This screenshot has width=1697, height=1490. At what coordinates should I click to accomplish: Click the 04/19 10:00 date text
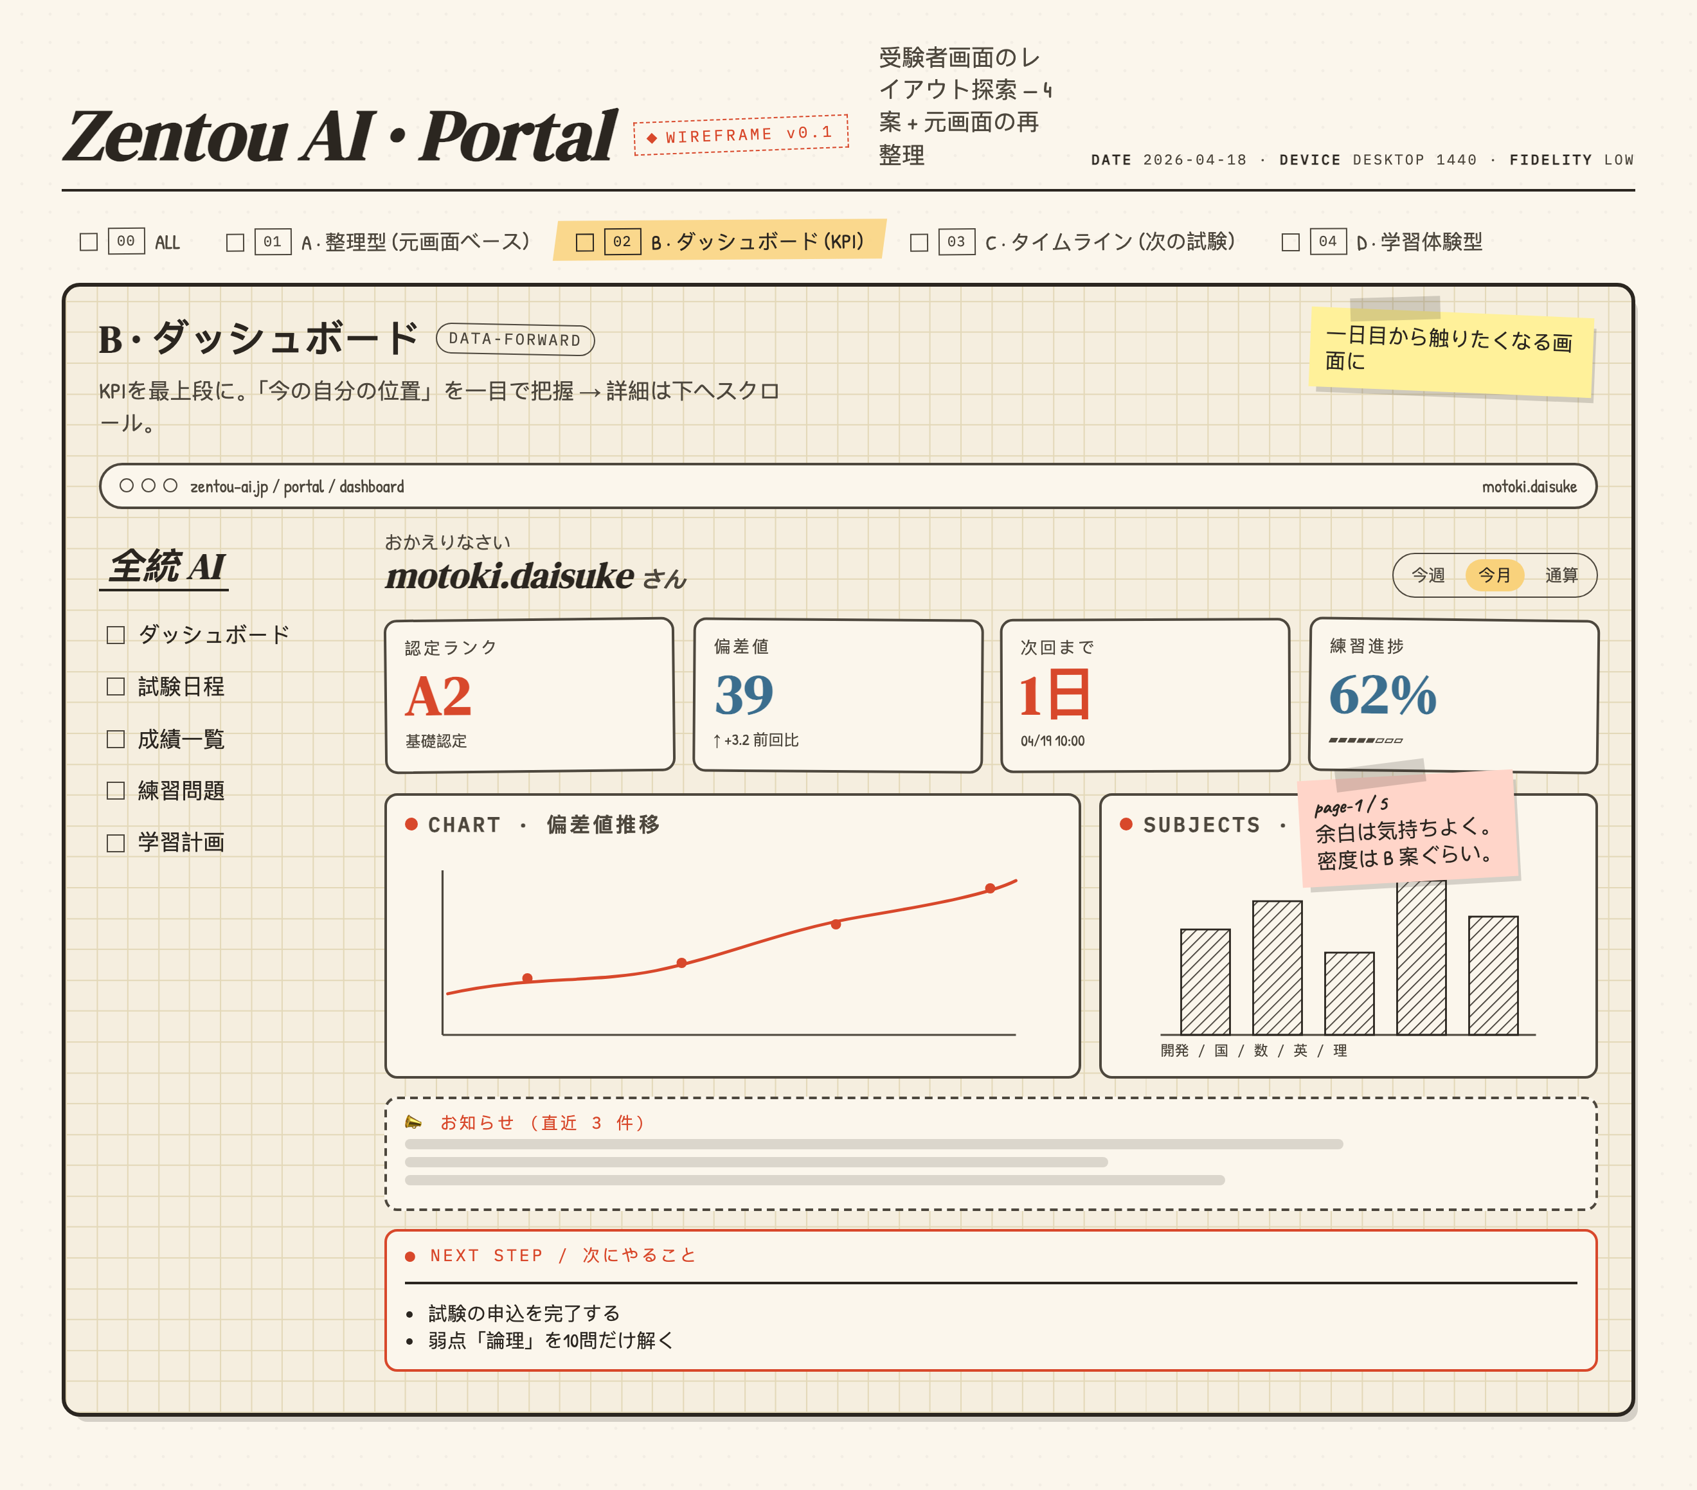[1053, 741]
